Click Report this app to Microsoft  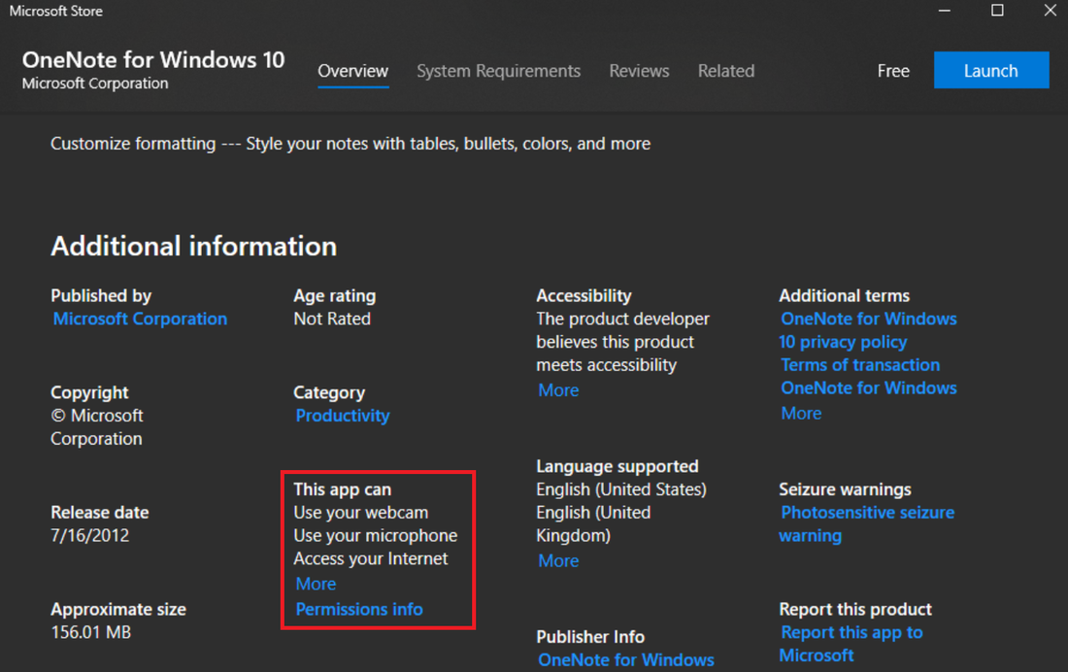[x=851, y=644]
